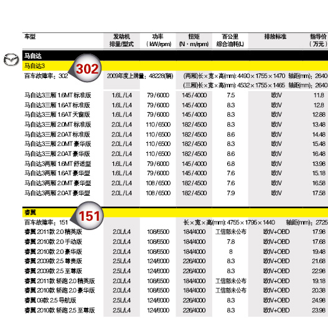Screen dimensions: 328x318
Task: Select the 百公里综合油耗 column header
Action: pos(230,41)
